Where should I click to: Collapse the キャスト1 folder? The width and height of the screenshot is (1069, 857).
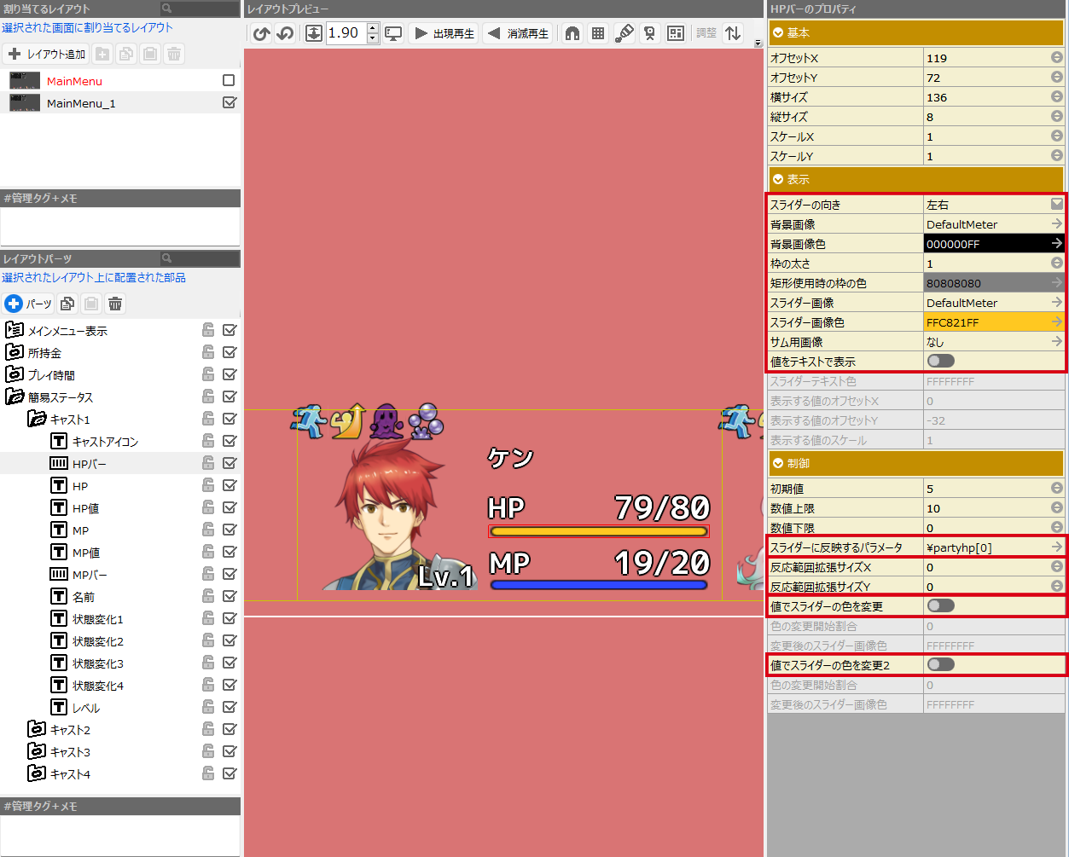36,420
